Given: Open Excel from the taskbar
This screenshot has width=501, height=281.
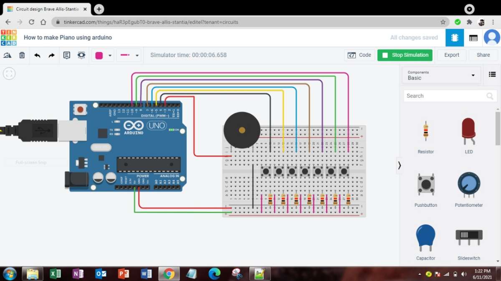Looking at the screenshot, I should (x=55, y=274).
